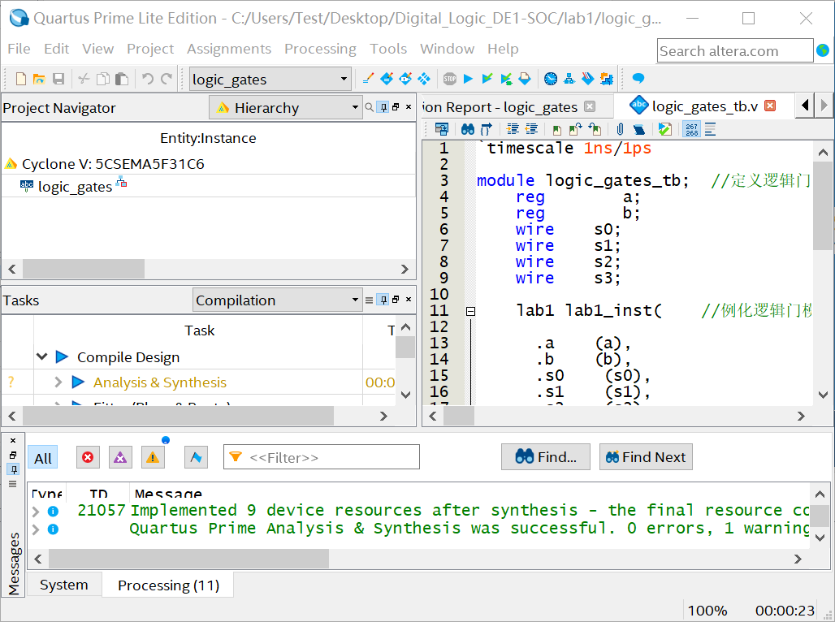Image resolution: width=835 pixels, height=622 pixels.
Task: Open the Tools menu
Action: [x=388, y=49]
